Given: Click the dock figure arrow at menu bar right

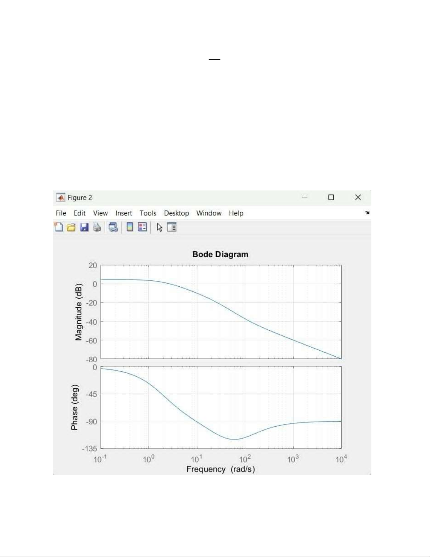Looking at the screenshot, I should [x=367, y=213].
